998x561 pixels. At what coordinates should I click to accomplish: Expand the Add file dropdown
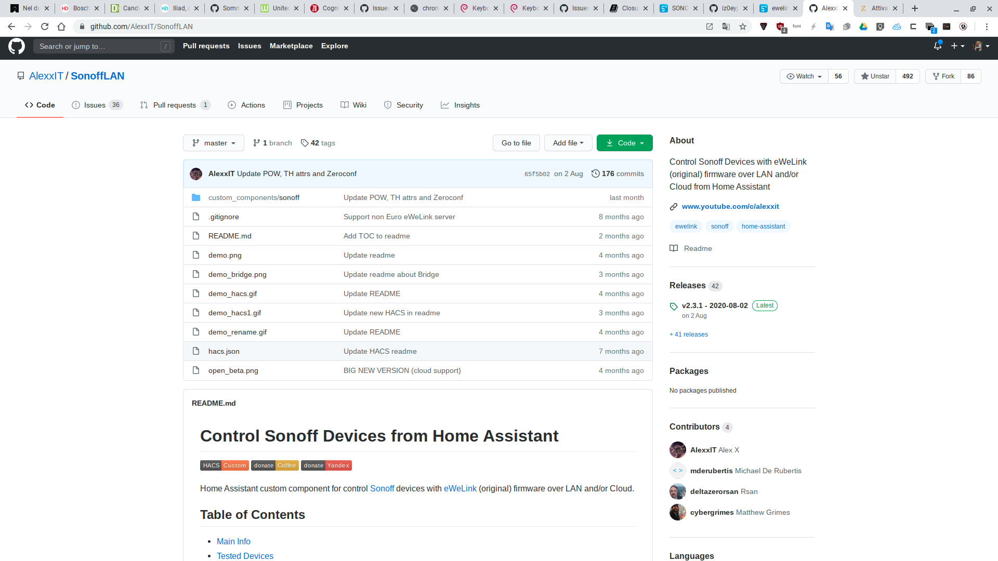point(568,143)
